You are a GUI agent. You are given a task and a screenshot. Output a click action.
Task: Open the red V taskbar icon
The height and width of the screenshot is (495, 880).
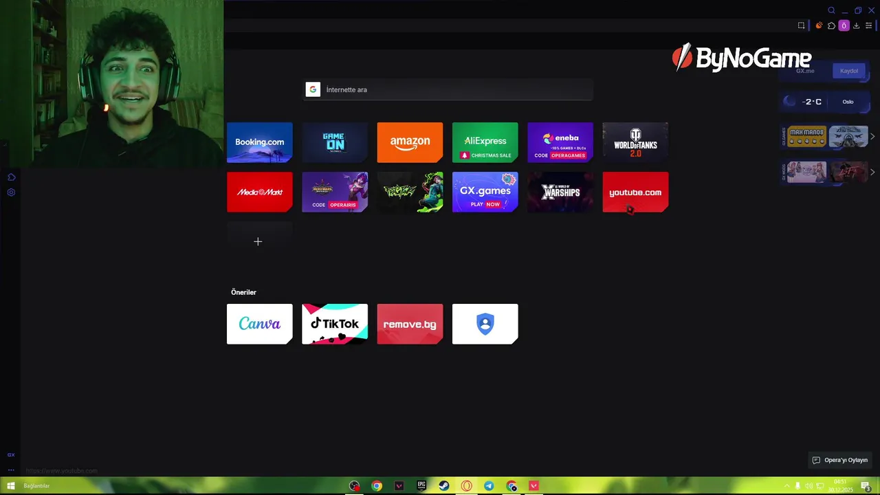coord(533,486)
